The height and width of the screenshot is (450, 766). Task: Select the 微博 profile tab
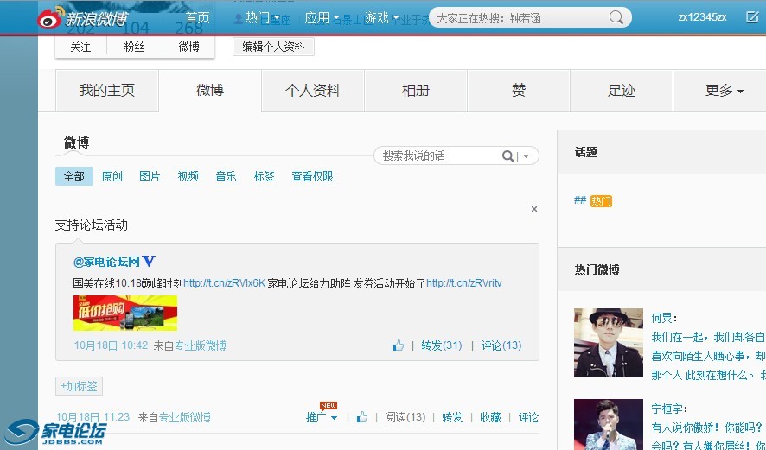pos(210,91)
